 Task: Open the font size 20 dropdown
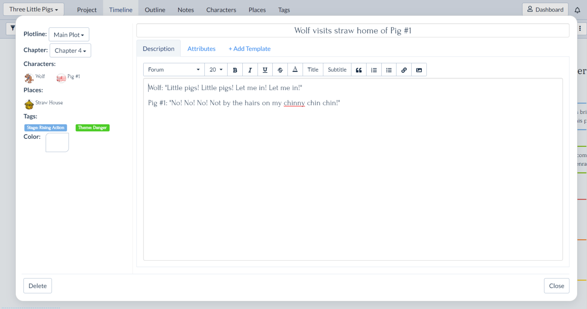pos(216,70)
